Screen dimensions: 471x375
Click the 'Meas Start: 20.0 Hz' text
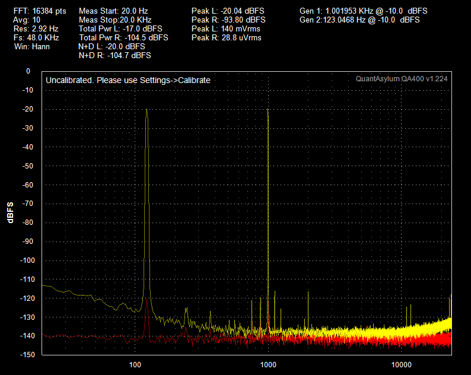point(113,11)
